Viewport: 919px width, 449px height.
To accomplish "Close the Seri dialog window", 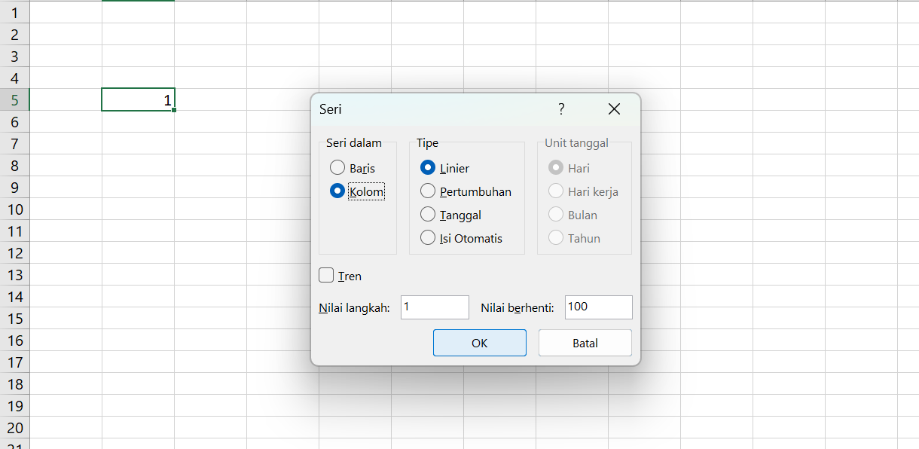I will 614,109.
